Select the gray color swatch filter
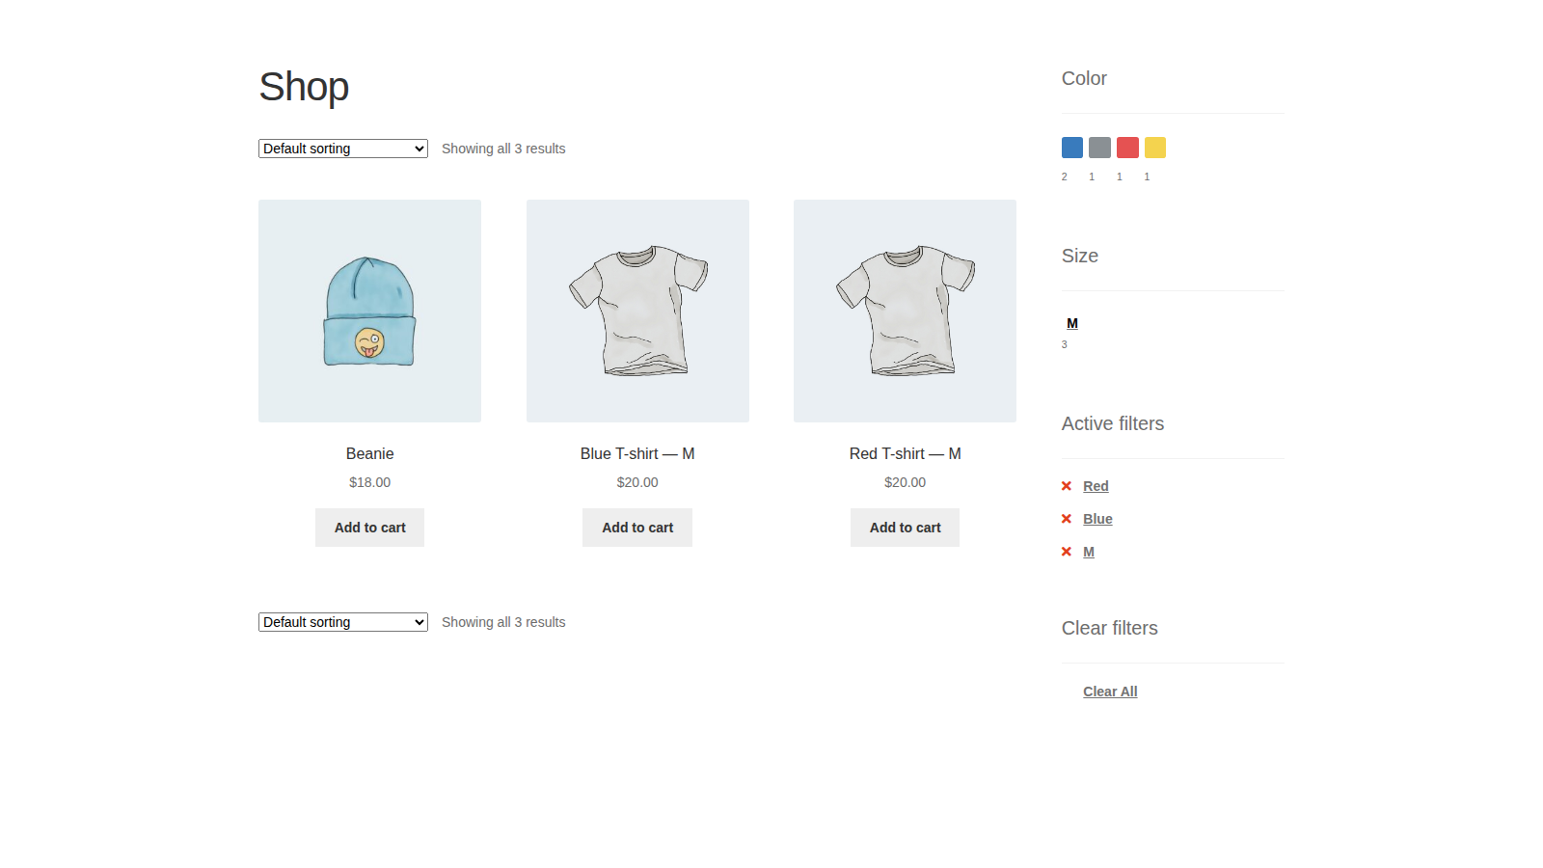The width and height of the screenshot is (1543, 868). point(1099,148)
